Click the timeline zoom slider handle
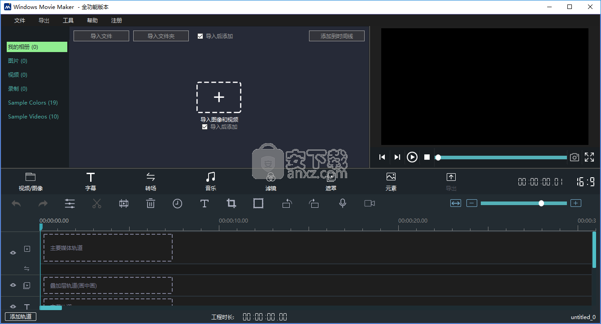This screenshot has height=324, width=601. coord(541,203)
